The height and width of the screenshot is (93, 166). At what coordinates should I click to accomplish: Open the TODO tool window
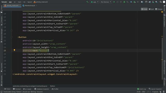[7, 89]
